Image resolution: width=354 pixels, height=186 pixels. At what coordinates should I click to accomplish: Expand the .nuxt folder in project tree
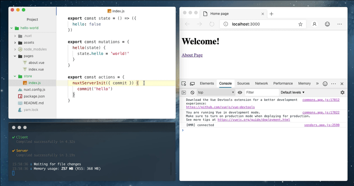tap(15, 36)
